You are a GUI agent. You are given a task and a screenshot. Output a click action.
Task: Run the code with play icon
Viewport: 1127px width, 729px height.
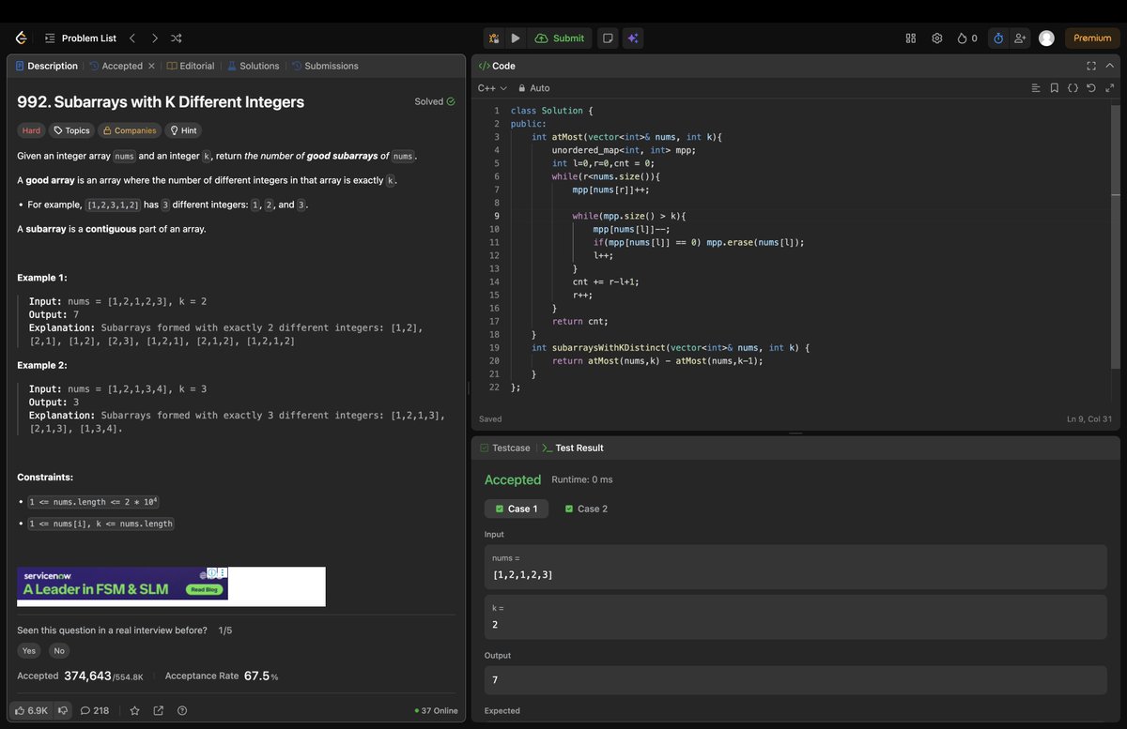click(x=516, y=38)
